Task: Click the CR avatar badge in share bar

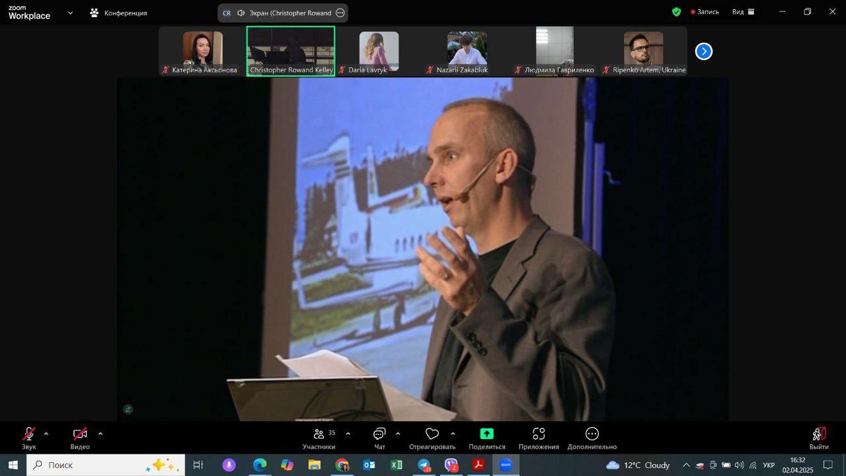Action: click(227, 13)
